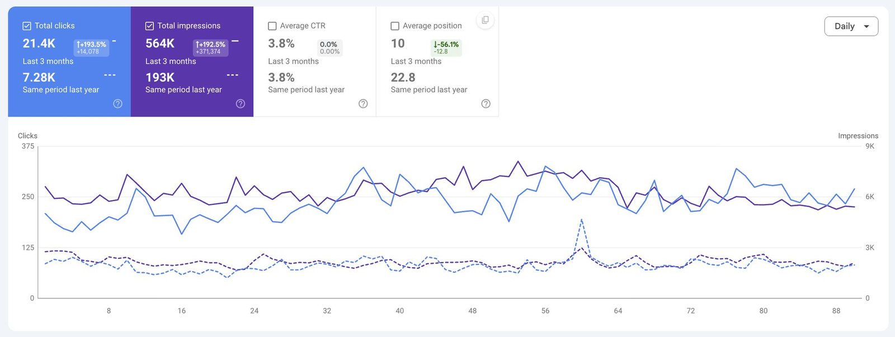This screenshot has width=895, height=337.
Task: Click the dashed line spike peak near day 60
Action: 582,220
